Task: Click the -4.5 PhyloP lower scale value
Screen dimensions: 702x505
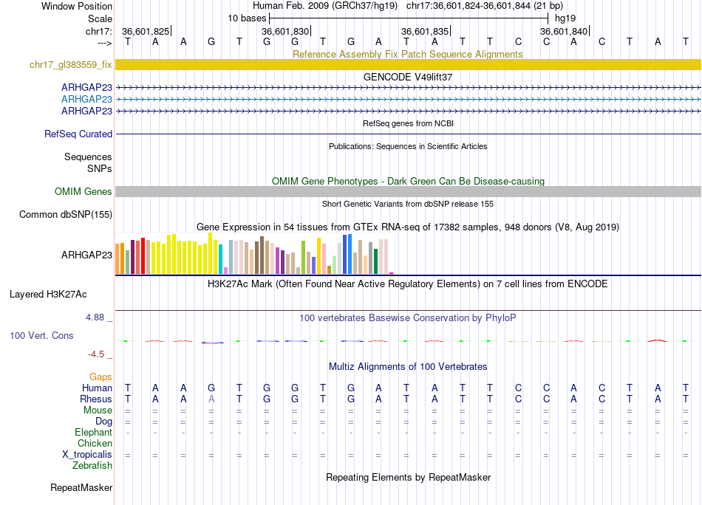Action: coord(96,354)
